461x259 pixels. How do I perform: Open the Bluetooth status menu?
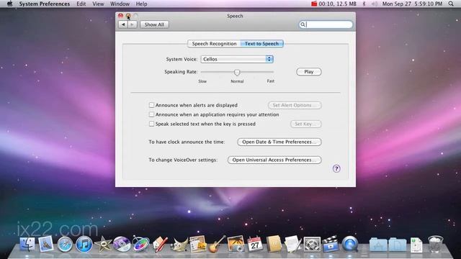point(364,4)
